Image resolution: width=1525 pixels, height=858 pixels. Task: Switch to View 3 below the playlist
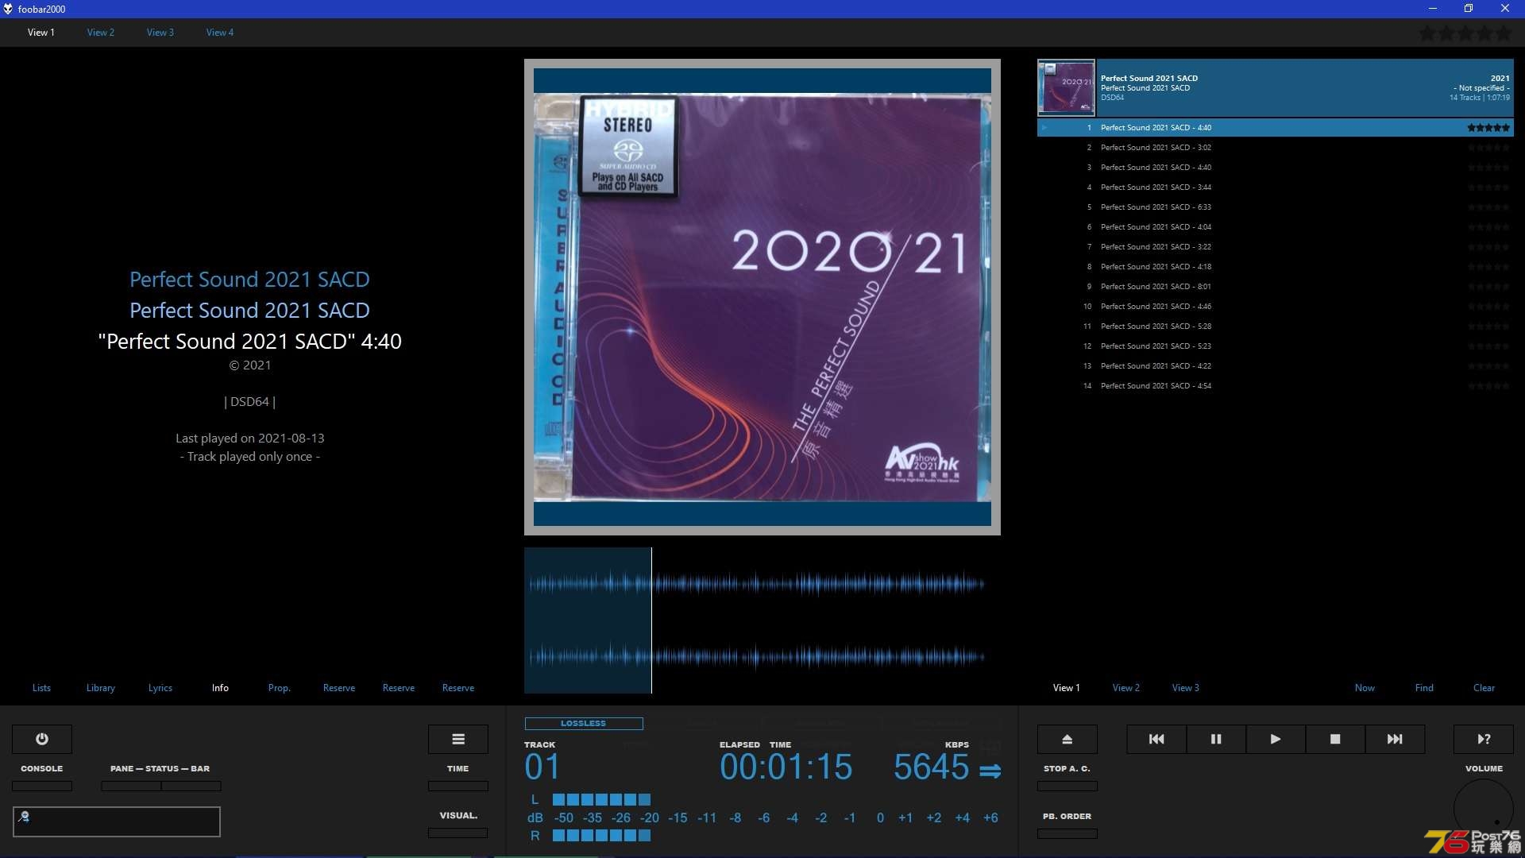(x=1186, y=688)
